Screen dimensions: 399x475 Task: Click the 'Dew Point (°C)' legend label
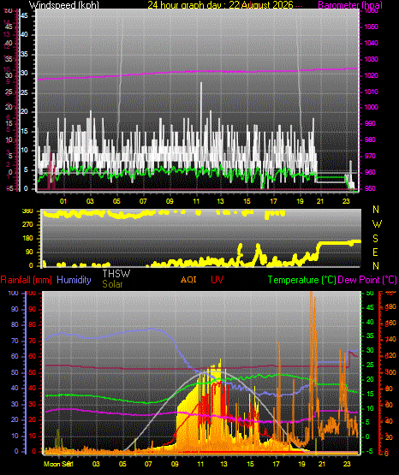coord(367,280)
